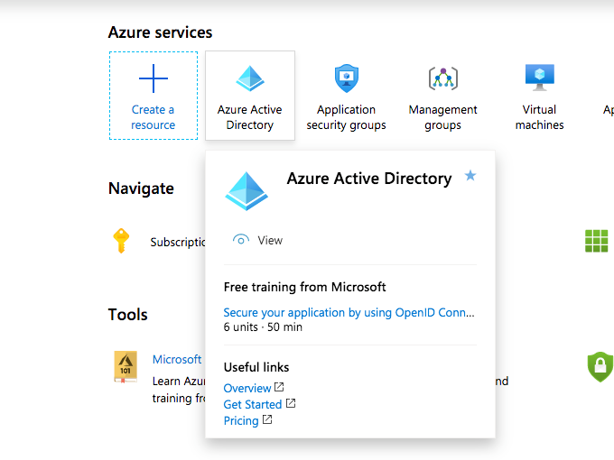Open the Overview useful link

click(x=247, y=388)
